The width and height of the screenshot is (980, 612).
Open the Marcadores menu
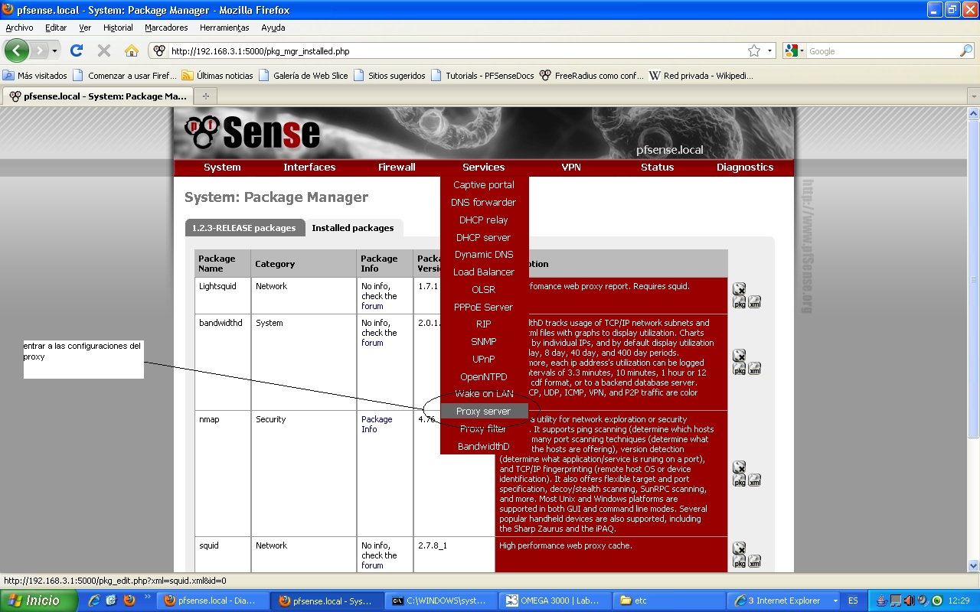pos(166,28)
